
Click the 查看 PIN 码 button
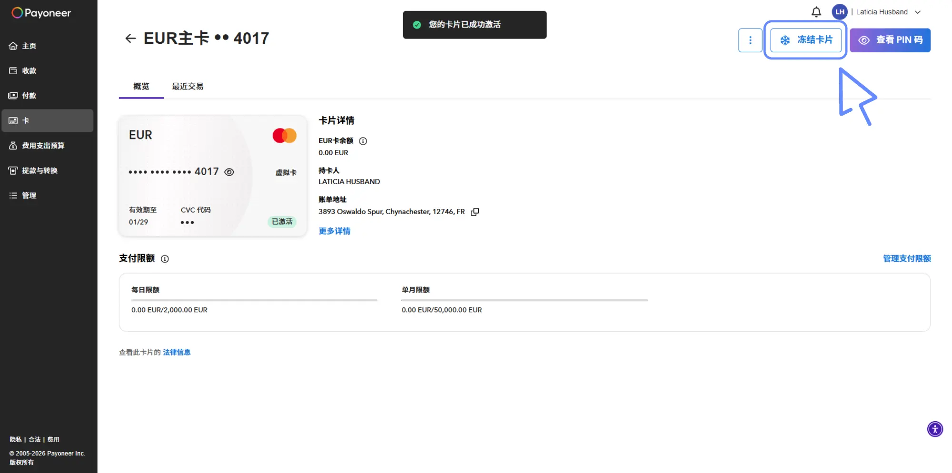(890, 40)
